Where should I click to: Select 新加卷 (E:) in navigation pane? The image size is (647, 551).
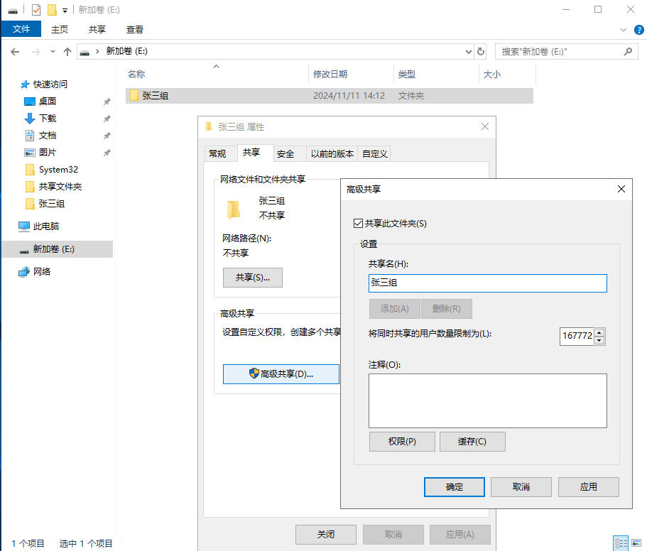pos(57,249)
